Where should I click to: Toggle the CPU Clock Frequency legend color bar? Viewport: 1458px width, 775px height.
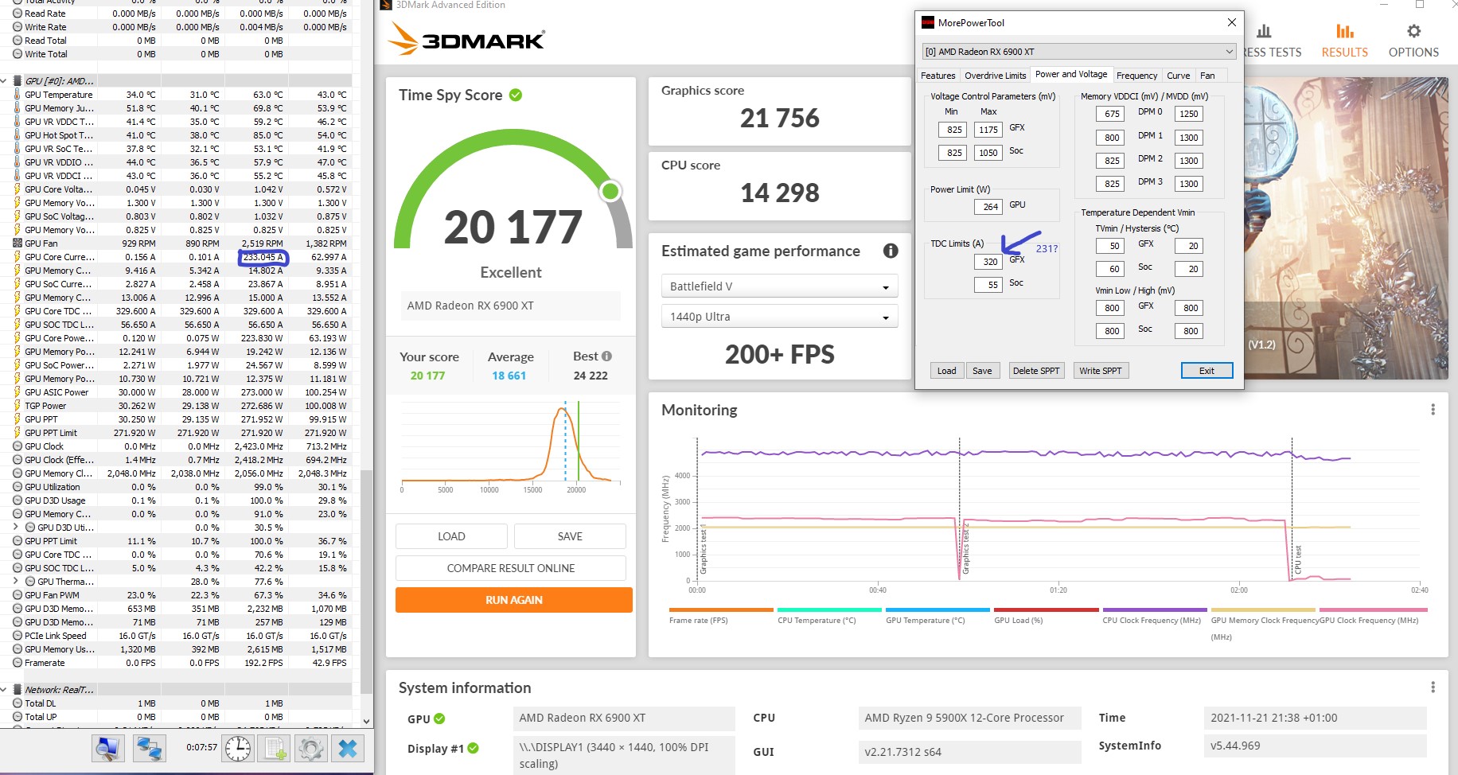(x=1155, y=610)
